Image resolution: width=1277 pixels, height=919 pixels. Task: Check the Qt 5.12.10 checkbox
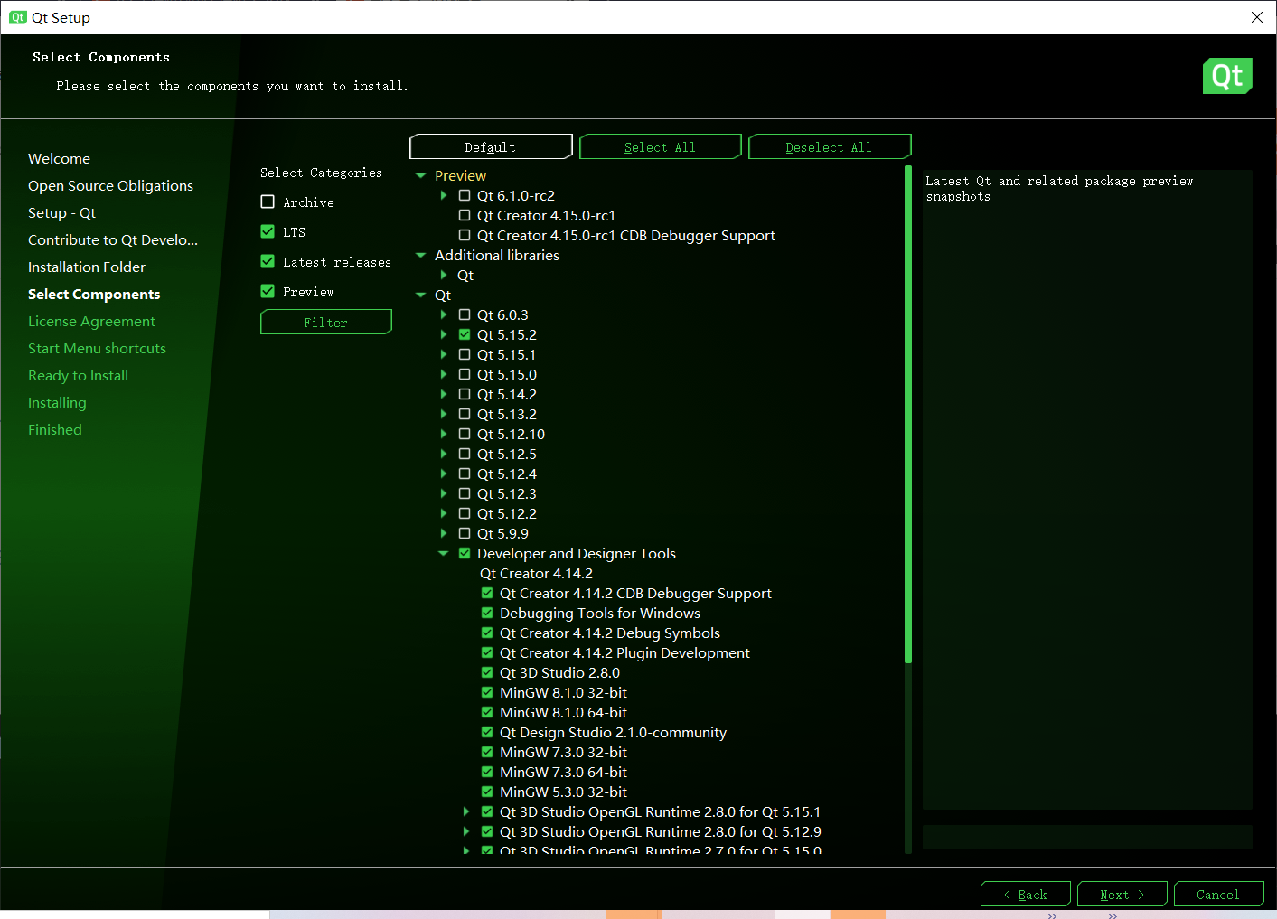(x=465, y=434)
